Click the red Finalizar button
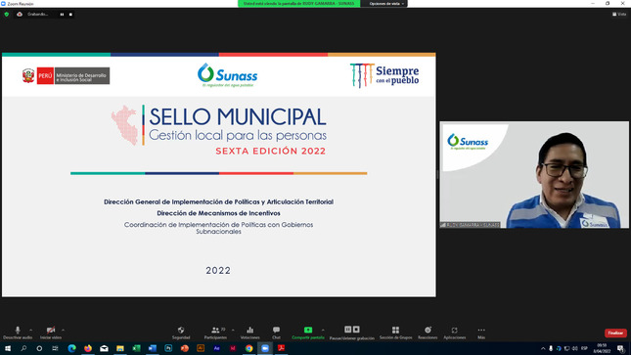631x355 pixels. coord(615,333)
